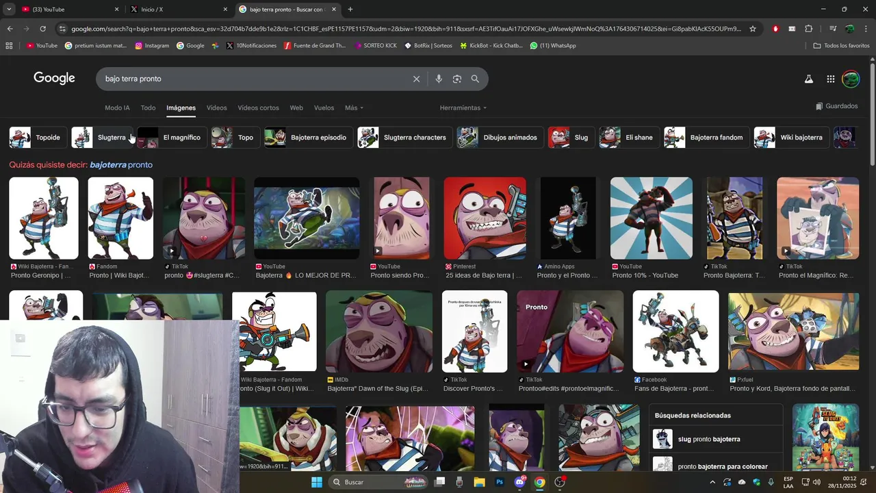The image size is (876, 493).
Task: Filter images by Topoide chip
Action: pyautogui.click(x=38, y=137)
